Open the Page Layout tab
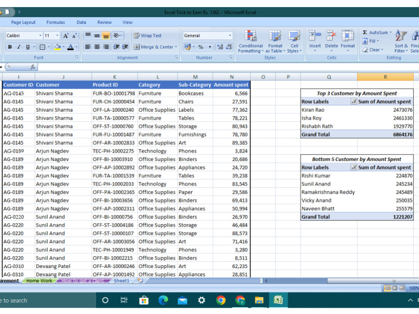Viewport: 419px width, 314px height. pos(23,23)
